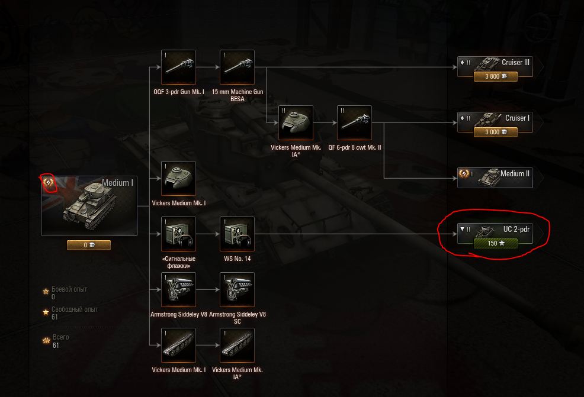Click the Vickers Medium Mk. IA* turret icon
584x397 pixels.
coord(296,123)
